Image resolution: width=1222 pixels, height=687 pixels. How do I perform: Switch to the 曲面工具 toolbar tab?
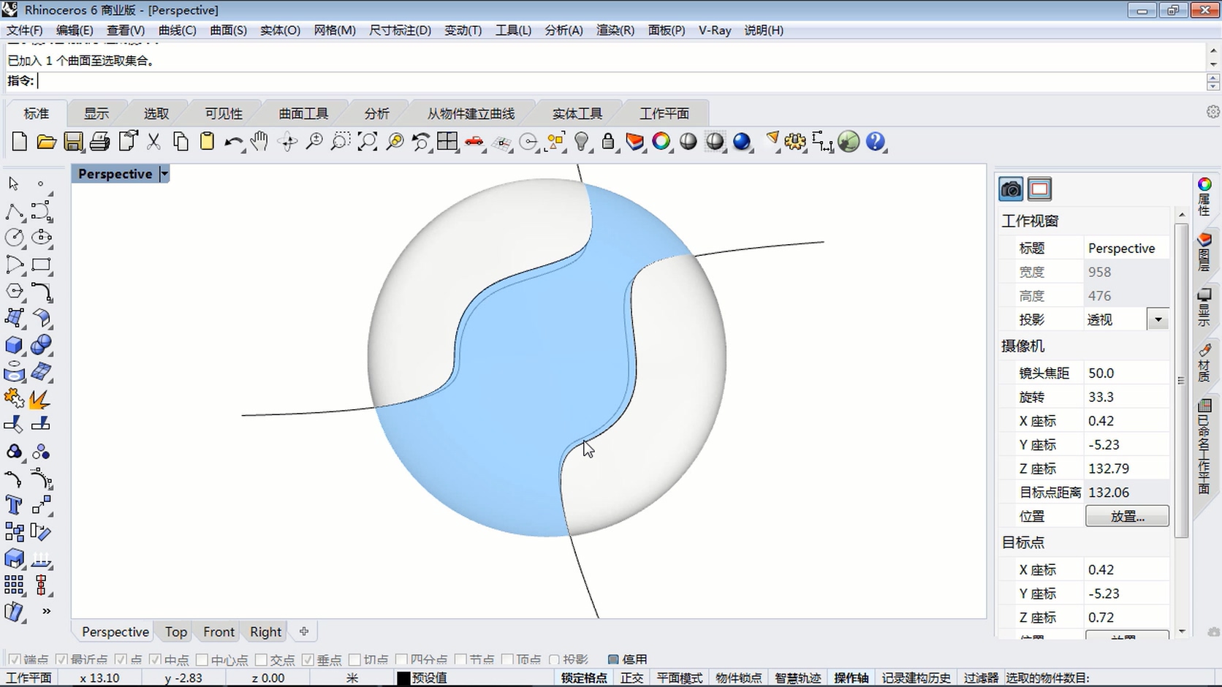(x=303, y=113)
